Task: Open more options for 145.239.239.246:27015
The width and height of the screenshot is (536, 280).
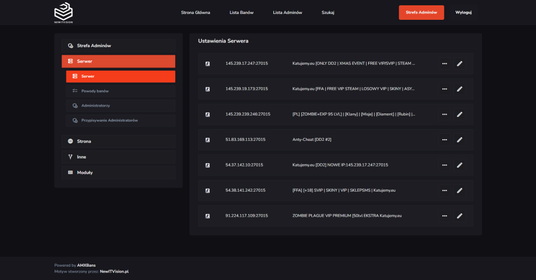Action: click(444, 115)
